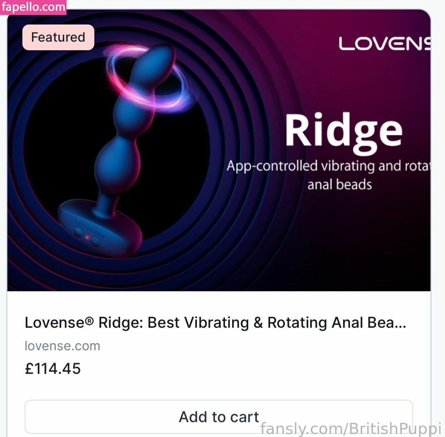
Task: Open the fansly.com/BritishPuppi watermark link
Action: (351, 428)
